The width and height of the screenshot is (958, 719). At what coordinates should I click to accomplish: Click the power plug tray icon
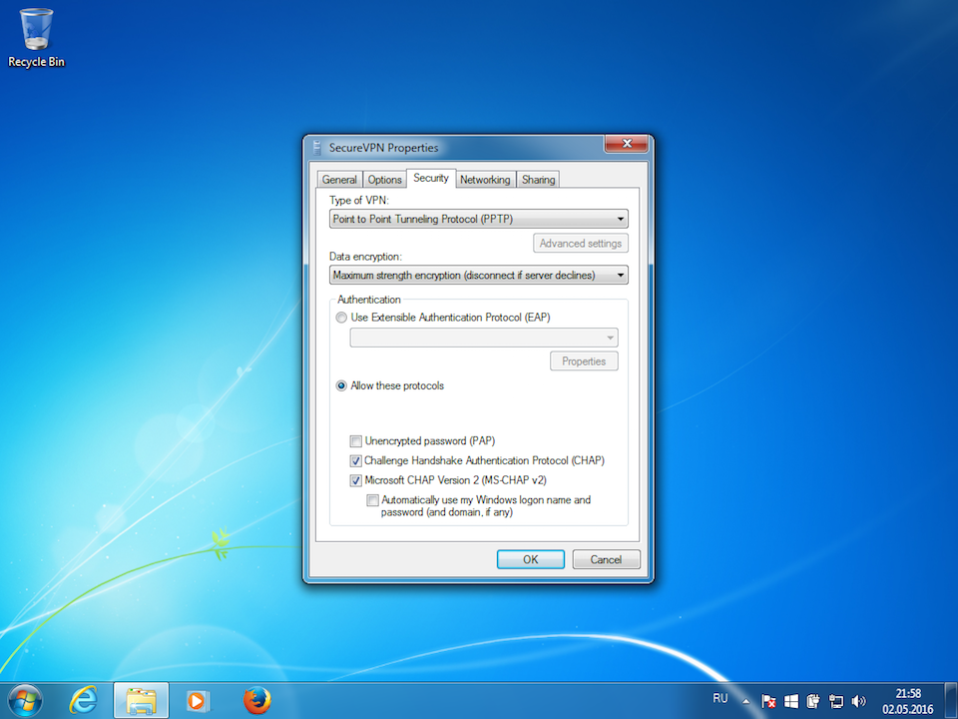coord(813,701)
